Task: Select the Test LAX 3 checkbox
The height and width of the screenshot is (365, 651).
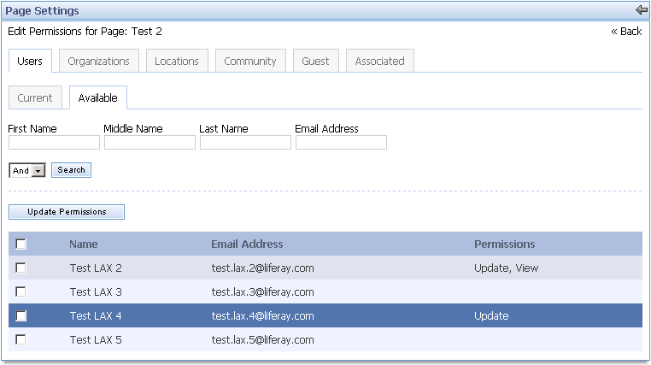Action: click(x=21, y=292)
